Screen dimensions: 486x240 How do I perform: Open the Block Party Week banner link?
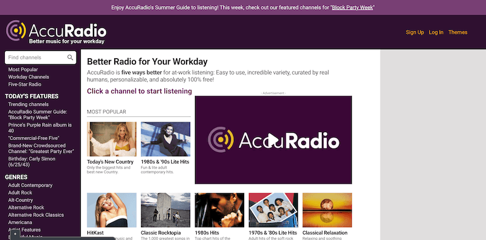pos(352,7)
